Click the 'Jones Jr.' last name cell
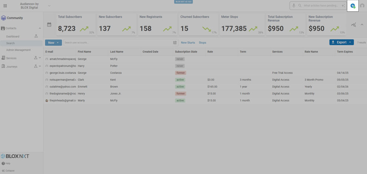 point(116,93)
